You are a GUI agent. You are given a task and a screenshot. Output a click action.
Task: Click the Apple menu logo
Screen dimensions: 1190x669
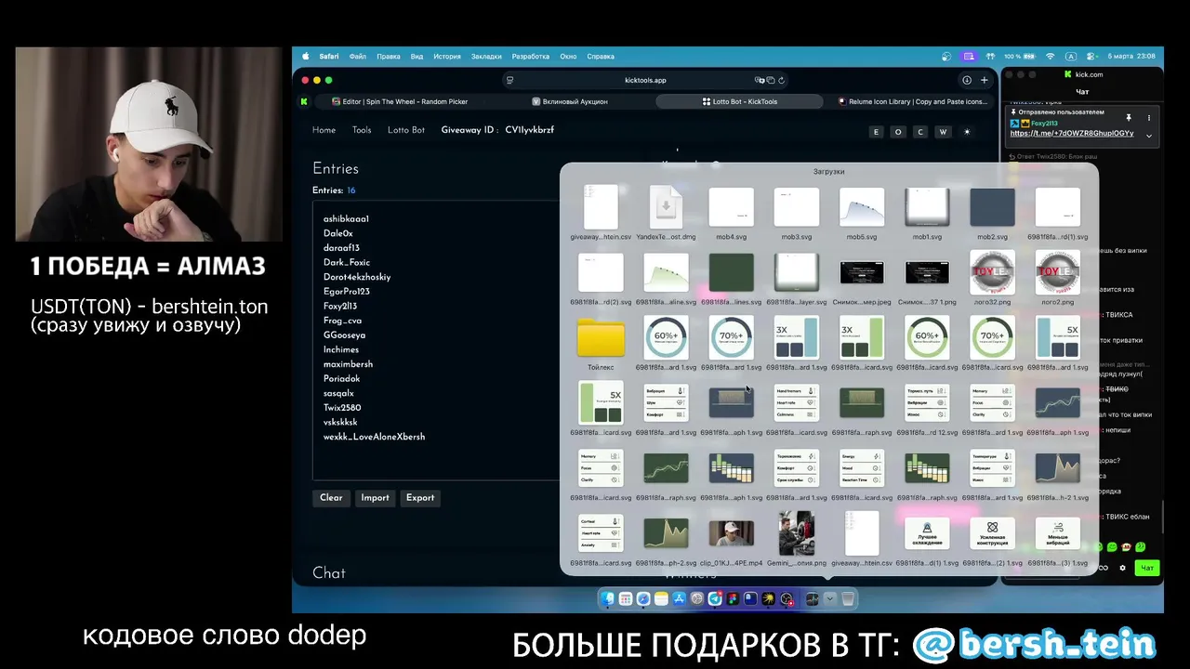304,56
